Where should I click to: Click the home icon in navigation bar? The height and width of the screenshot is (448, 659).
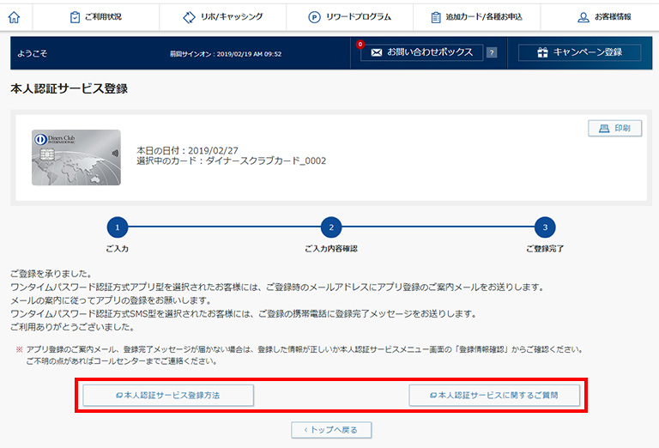coord(14,16)
